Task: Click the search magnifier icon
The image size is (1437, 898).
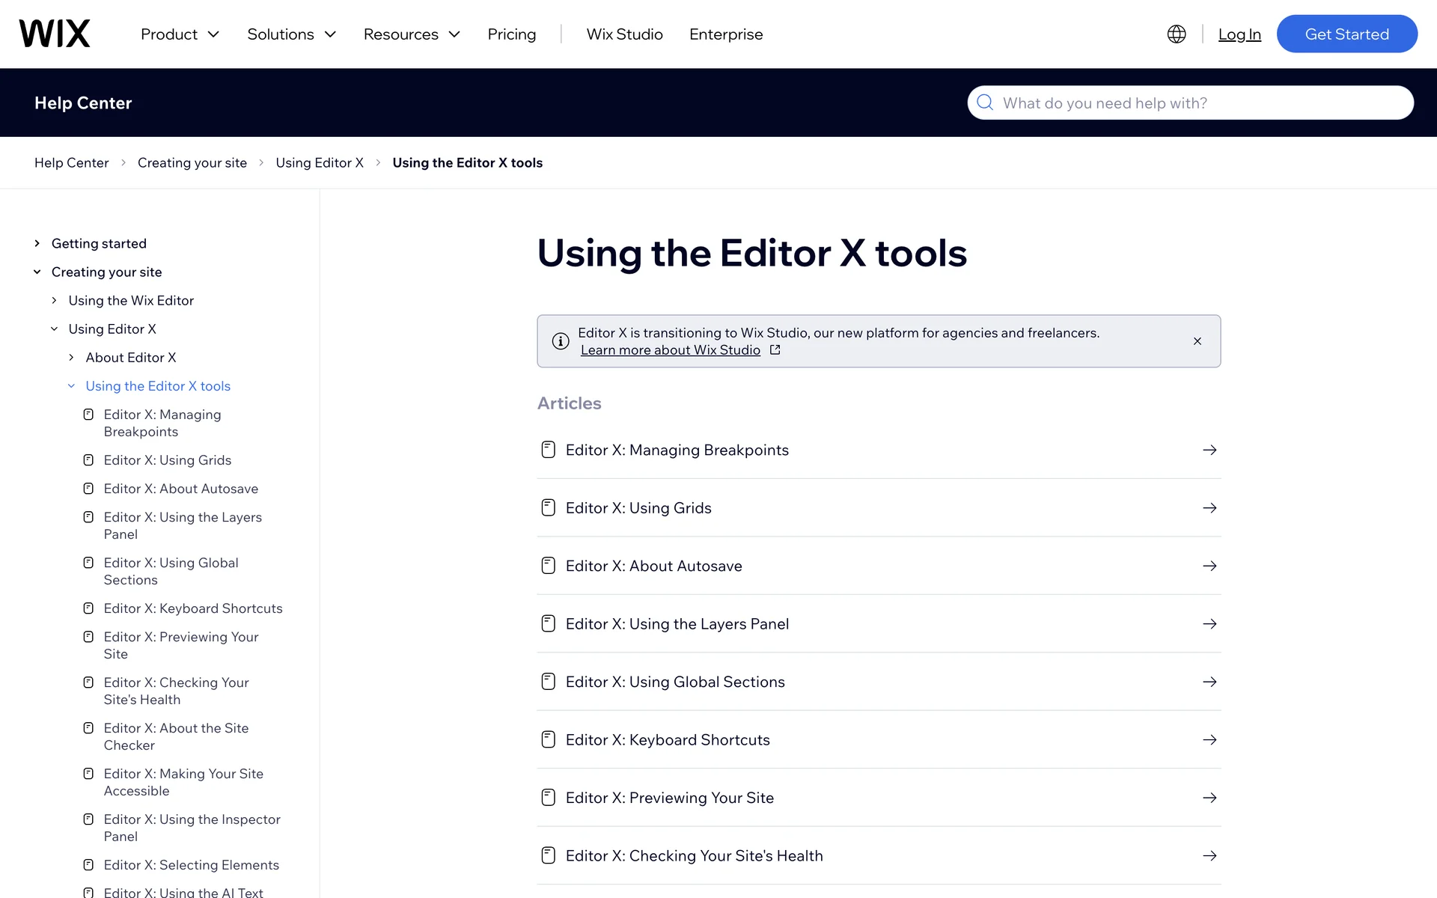Action: 985,103
